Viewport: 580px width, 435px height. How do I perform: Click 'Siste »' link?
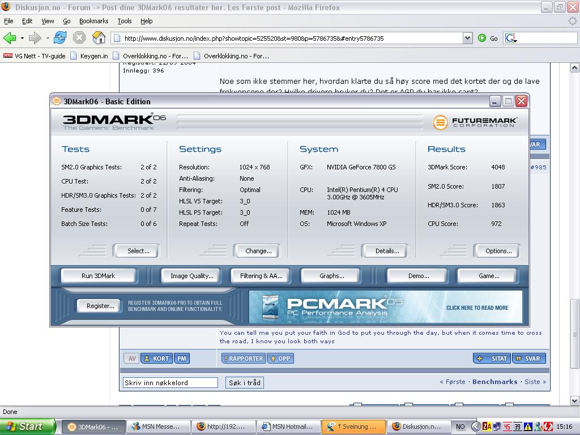[x=535, y=382]
